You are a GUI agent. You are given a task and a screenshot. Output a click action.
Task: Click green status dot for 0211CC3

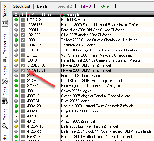[x=16, y=20]
